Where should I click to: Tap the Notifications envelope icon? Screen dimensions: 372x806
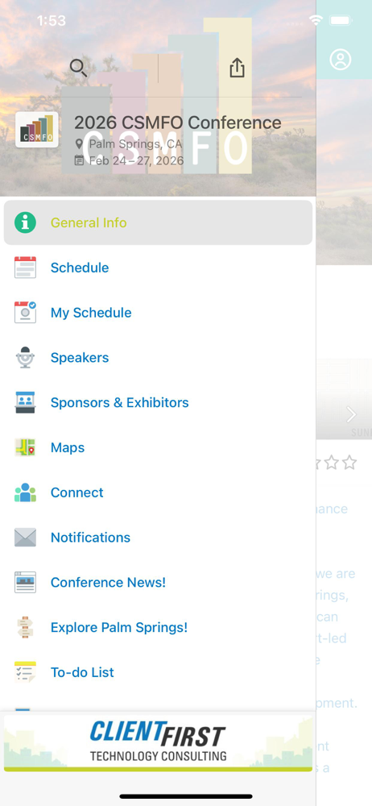pos(25,537)
